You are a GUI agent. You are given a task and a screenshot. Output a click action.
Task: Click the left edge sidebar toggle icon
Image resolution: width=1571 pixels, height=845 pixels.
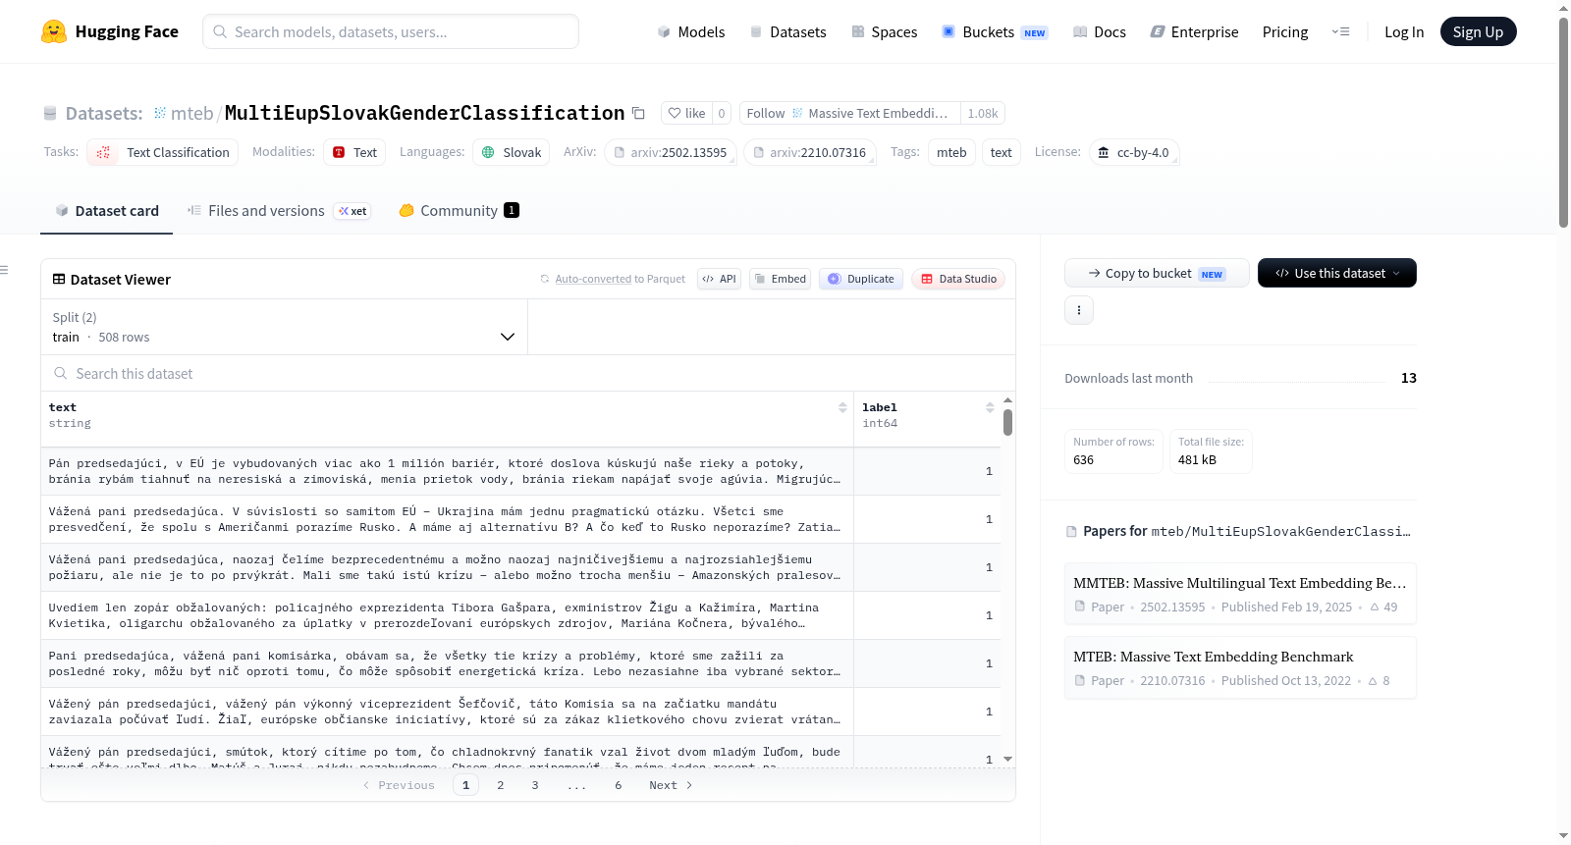4,270
